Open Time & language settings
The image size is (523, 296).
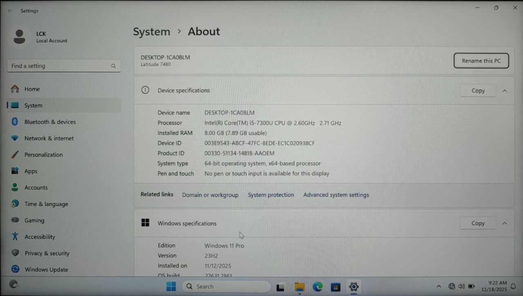[x=46, y=204]
